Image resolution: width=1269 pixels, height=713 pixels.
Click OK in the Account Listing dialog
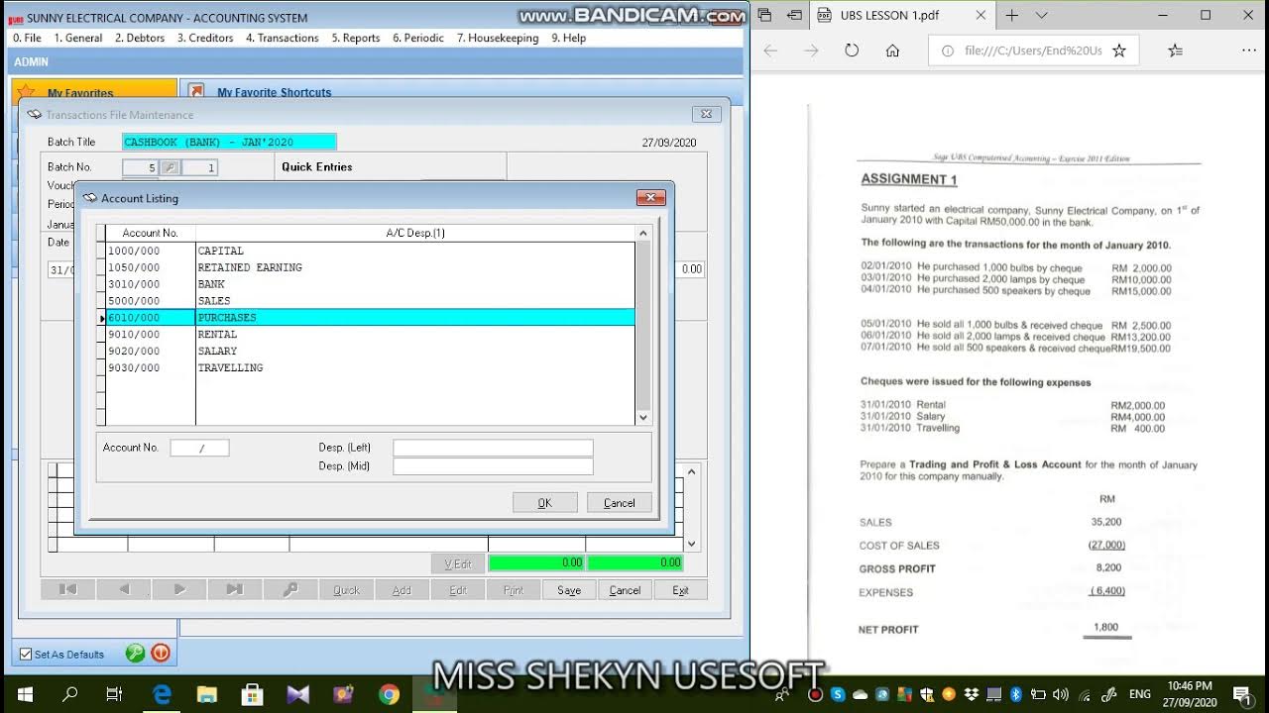544,503
